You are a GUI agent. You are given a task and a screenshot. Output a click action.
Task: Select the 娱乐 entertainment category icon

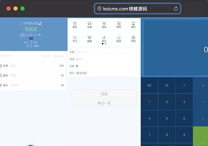tap(104, 39)
